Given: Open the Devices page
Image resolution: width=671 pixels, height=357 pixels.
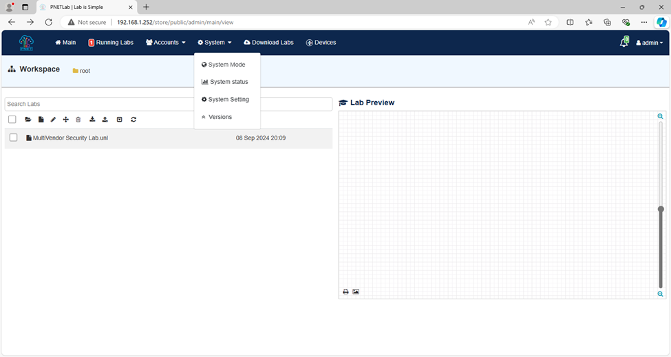Looking at the screenshot, I should 321,43.
